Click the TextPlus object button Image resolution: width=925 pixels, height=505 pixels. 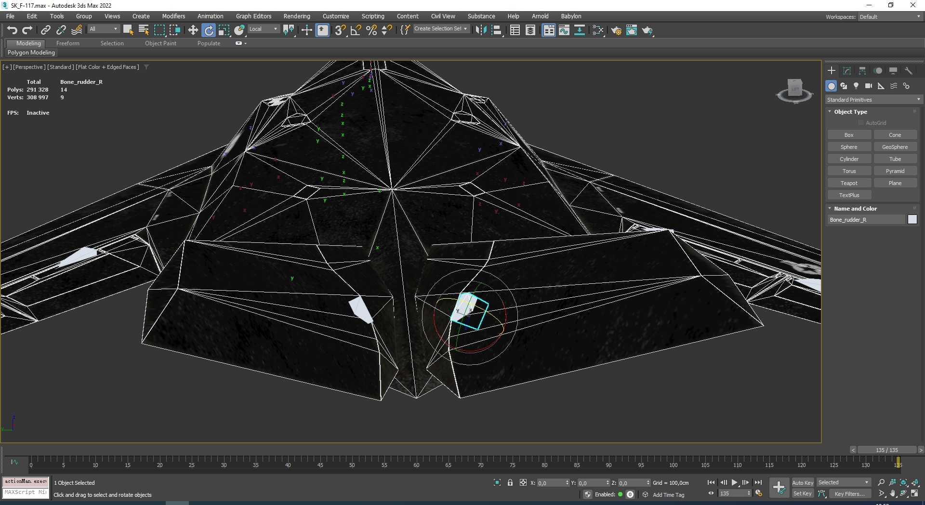(849, 195)
